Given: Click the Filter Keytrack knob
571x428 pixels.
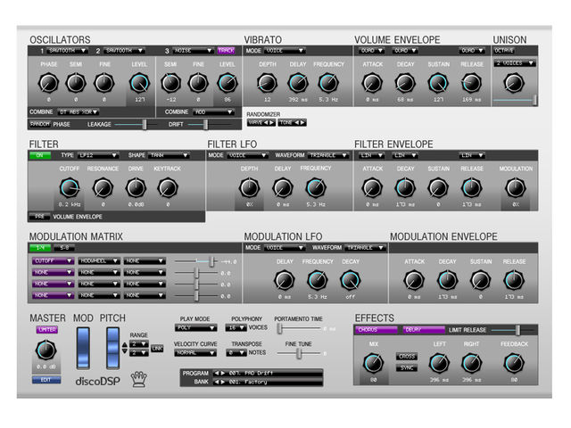Looking at the screenshot, I should click(x=168, y=188).
